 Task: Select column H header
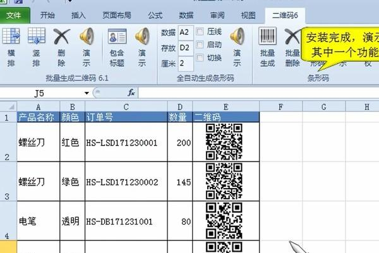coord(362,107)
